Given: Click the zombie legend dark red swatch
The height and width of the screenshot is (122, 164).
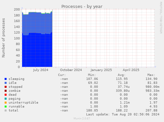Looking at the screenshot, I should pos(6,91).
